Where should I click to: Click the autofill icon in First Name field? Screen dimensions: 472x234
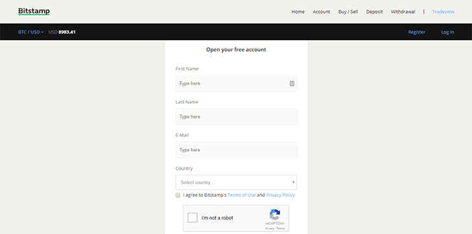[292, 84]
